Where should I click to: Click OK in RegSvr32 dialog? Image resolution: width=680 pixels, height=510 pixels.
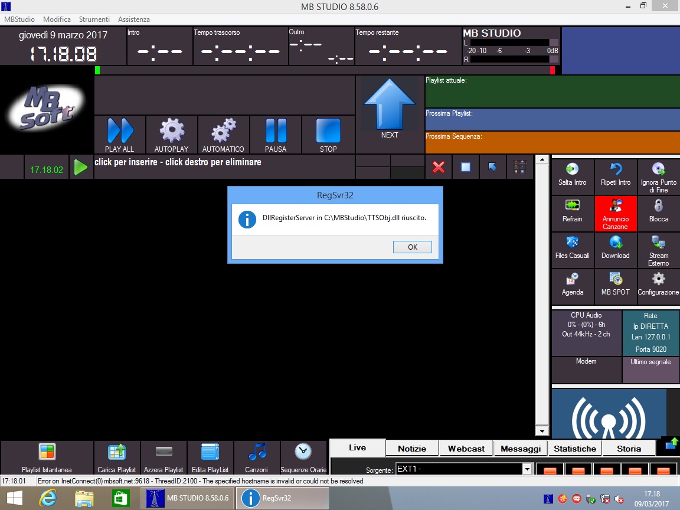(412, 247)
